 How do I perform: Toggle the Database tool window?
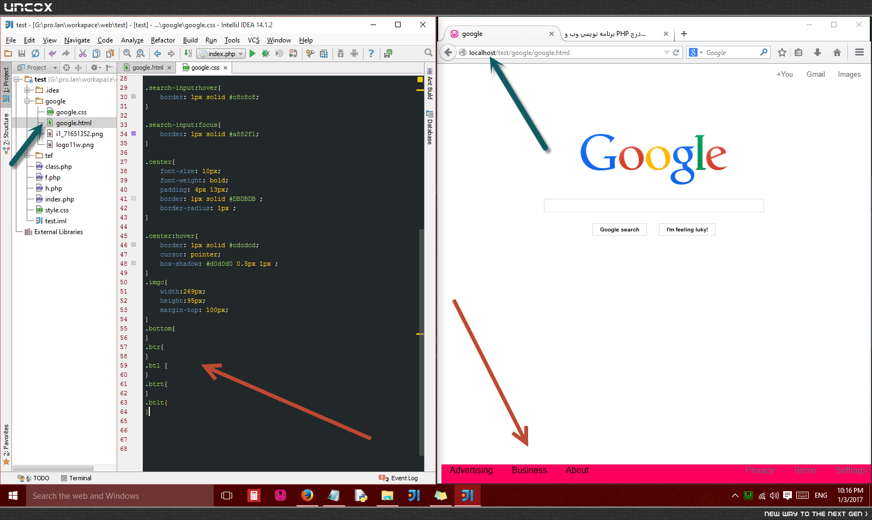(429, 127)
